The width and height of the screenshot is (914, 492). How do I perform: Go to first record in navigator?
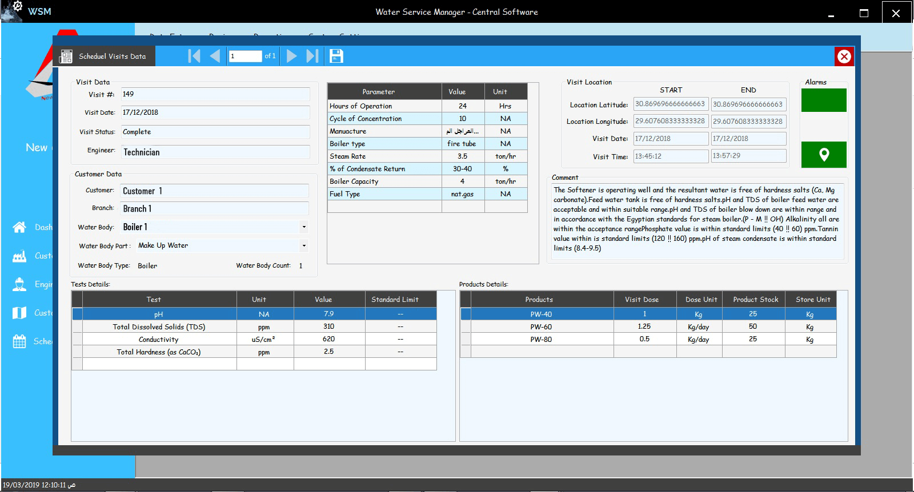point(194,56)
